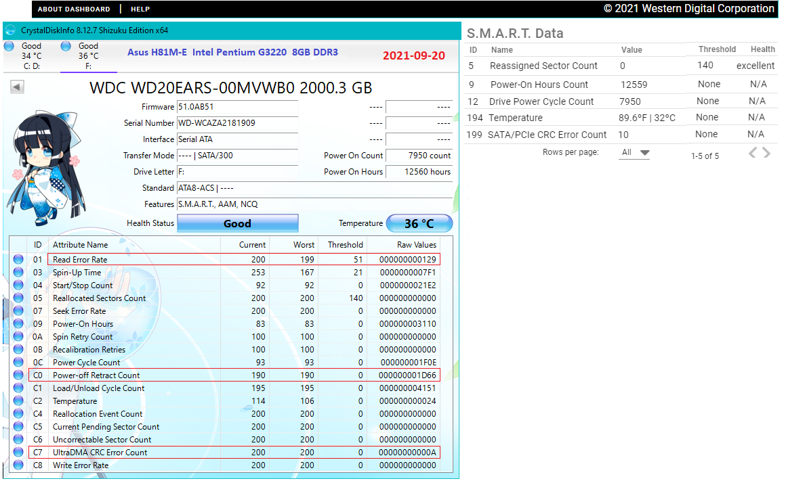This screenshot has width=786, height=481.
Task: Click status orb for Spin-Up Time
Action: (x=18, y=272)
